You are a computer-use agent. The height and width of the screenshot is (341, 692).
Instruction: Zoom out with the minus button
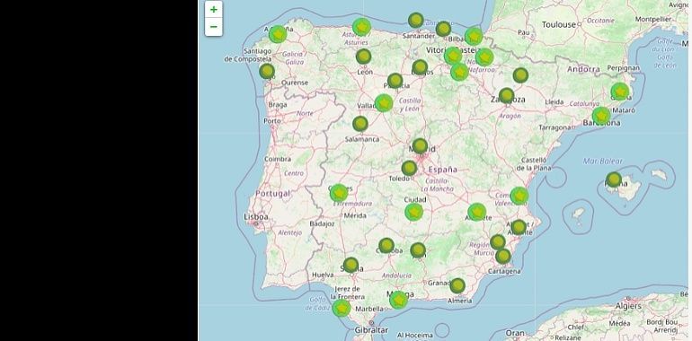coord(214,27)
